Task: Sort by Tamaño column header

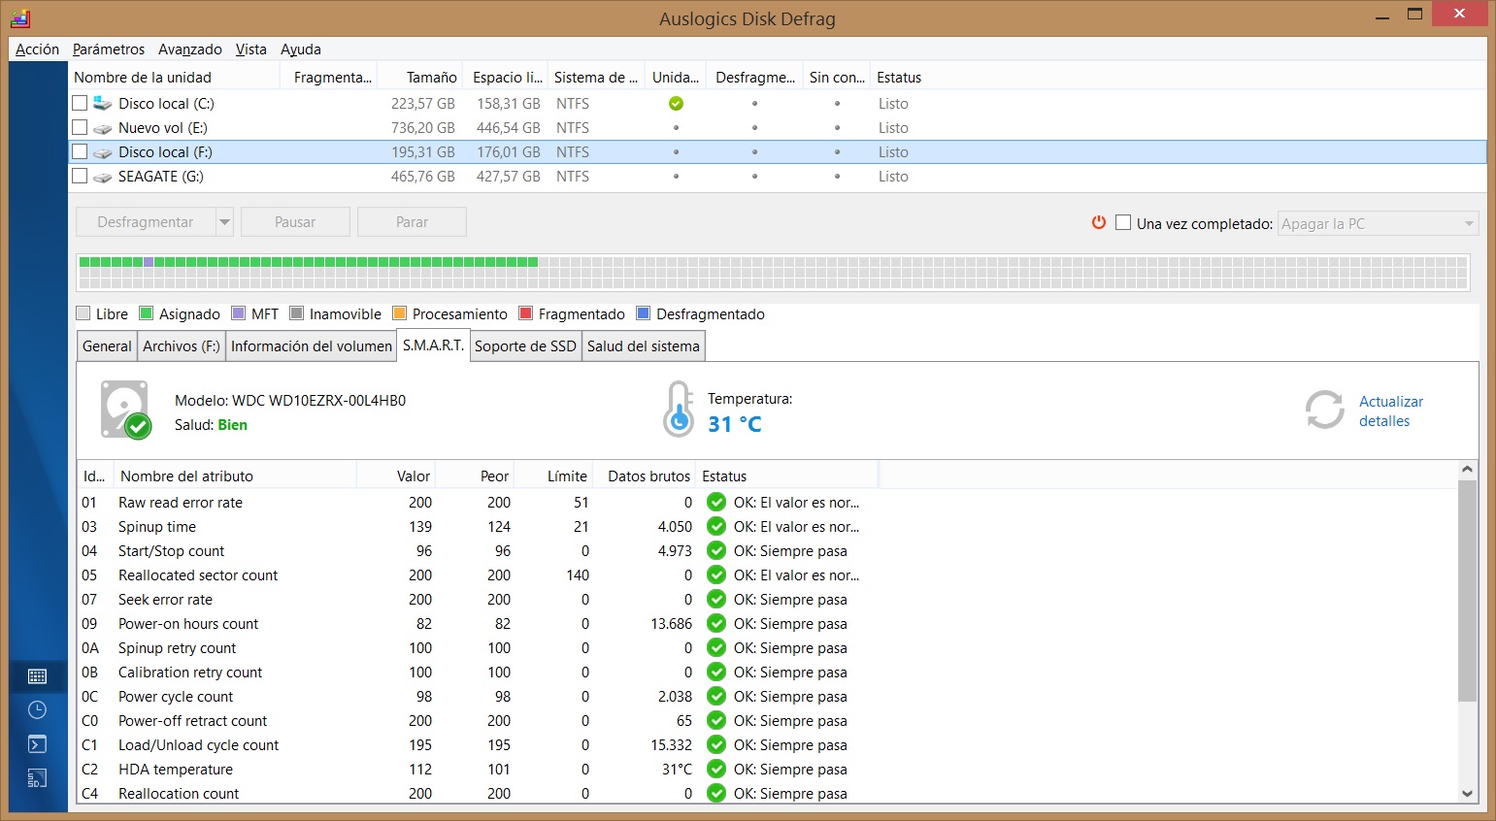Action: pos(419,78)
